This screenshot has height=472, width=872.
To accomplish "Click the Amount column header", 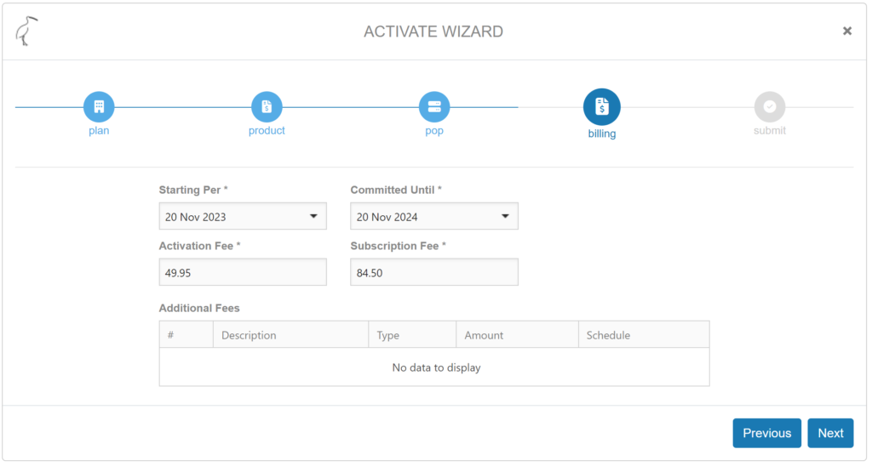I will pyautogui.click(x=484, y=335).
